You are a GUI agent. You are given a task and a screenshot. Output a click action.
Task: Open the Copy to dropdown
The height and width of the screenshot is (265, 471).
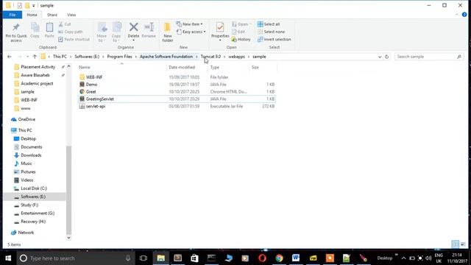[116, 32]
